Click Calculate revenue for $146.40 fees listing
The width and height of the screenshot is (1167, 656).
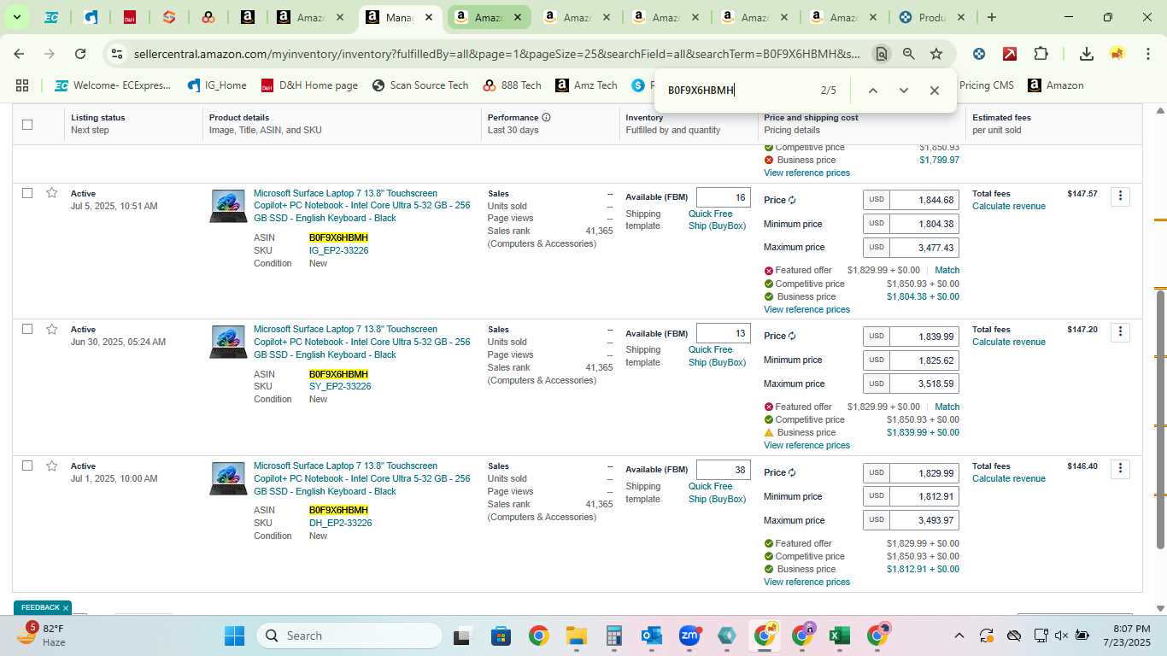(1008, 478)
